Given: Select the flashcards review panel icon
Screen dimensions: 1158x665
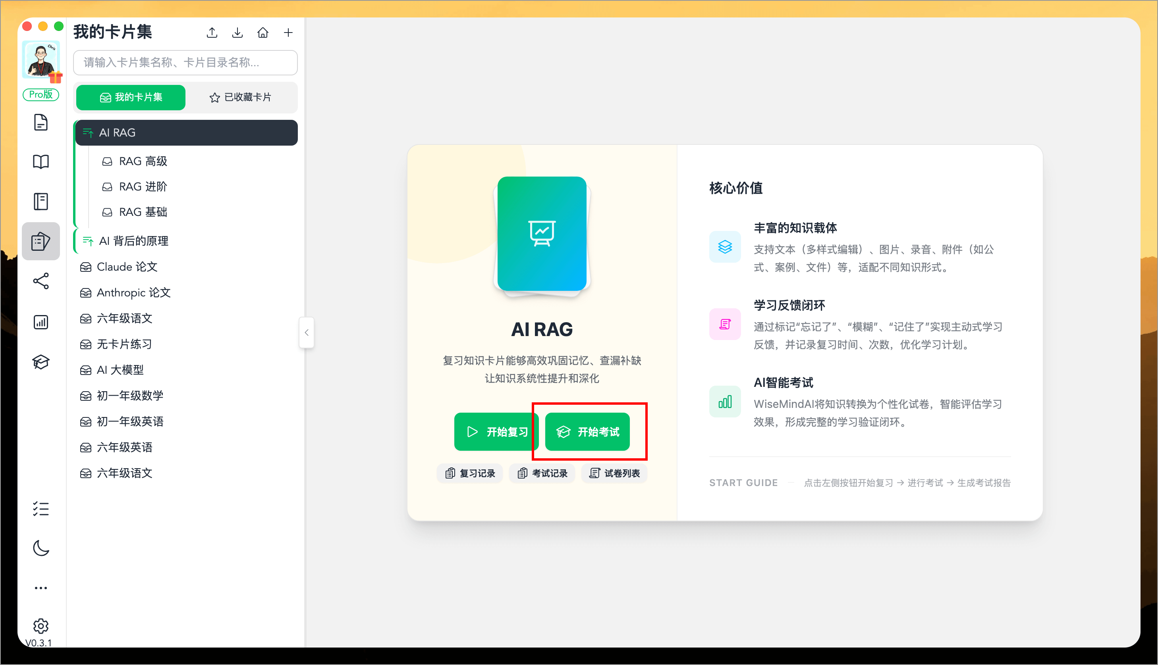Looking at the screenshot, I should tap(41, 241).
